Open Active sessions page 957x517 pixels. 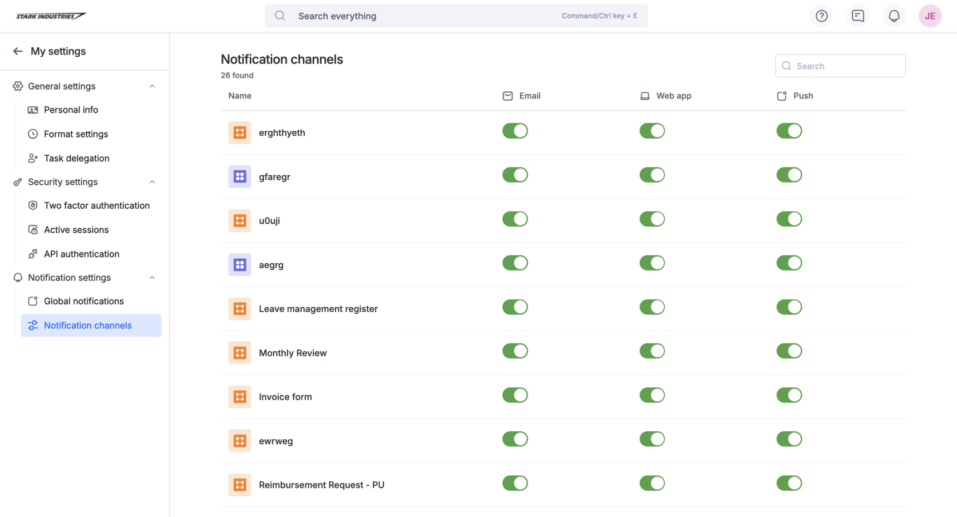91,230
